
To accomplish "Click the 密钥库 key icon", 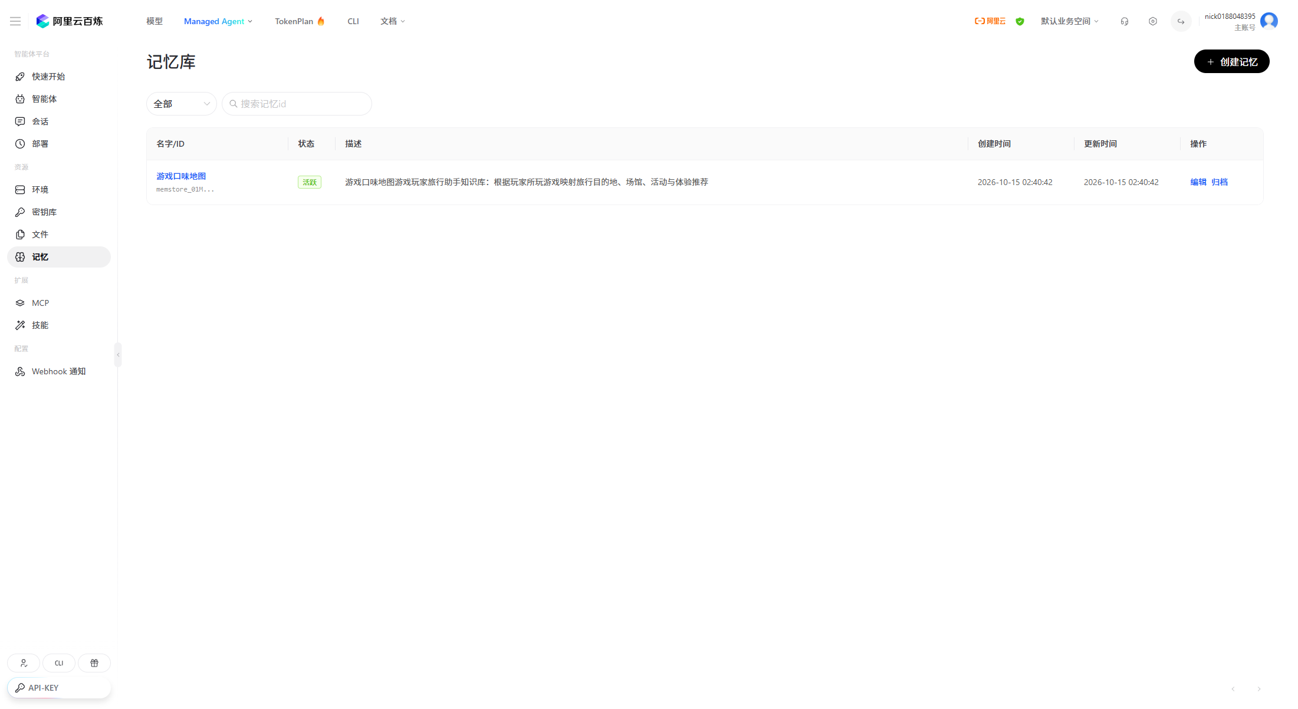I will coord(20,212).
